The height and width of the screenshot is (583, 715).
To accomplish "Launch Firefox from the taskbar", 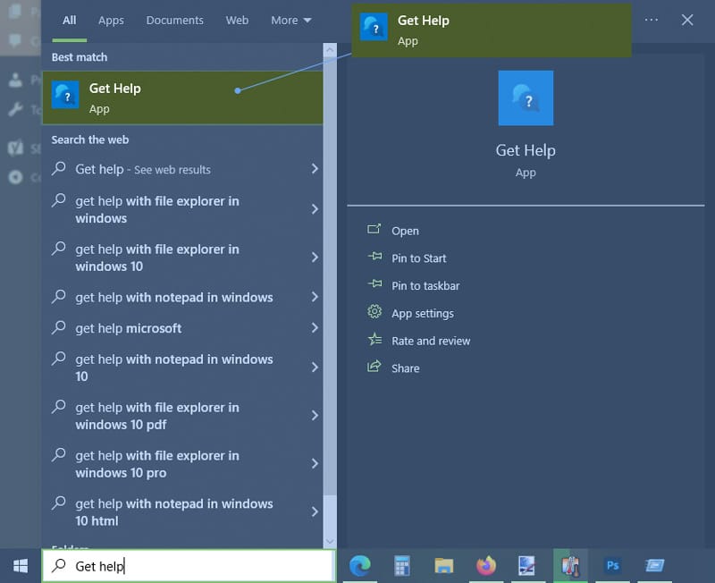I will coord(485,566).
